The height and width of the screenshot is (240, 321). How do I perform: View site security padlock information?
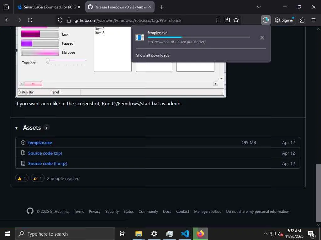coord(69,20)
